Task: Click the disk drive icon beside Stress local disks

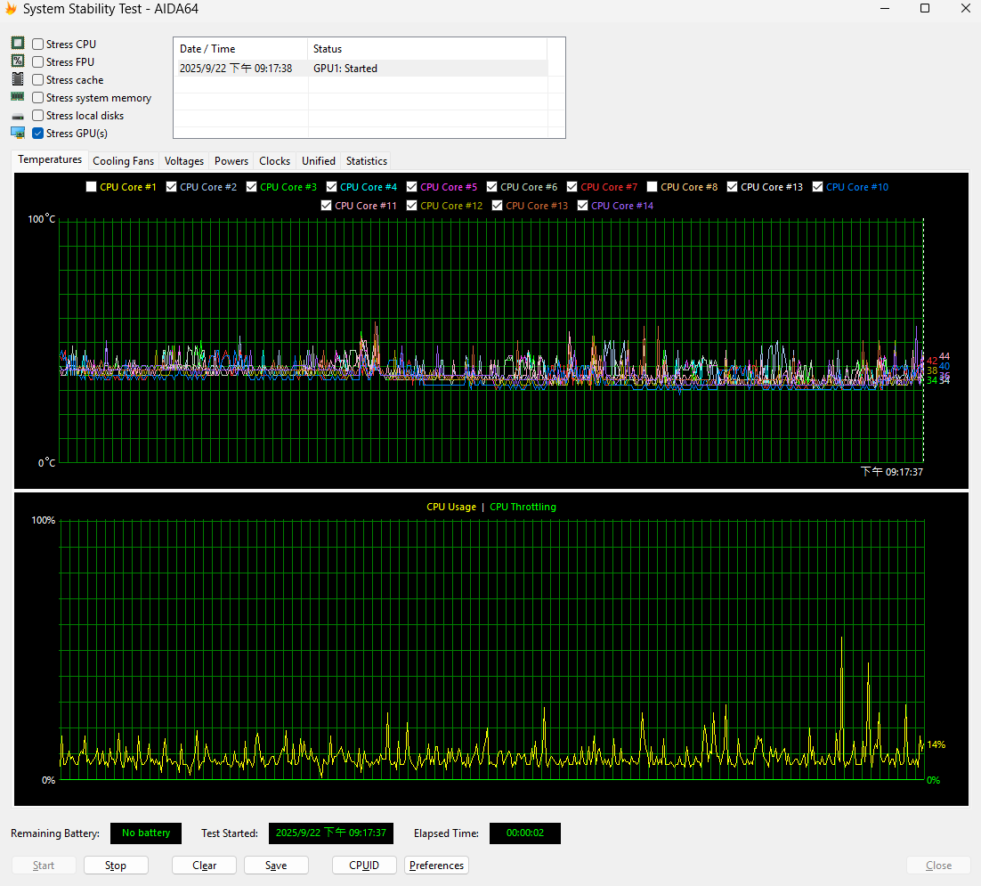Action: [x=17, y=117]
